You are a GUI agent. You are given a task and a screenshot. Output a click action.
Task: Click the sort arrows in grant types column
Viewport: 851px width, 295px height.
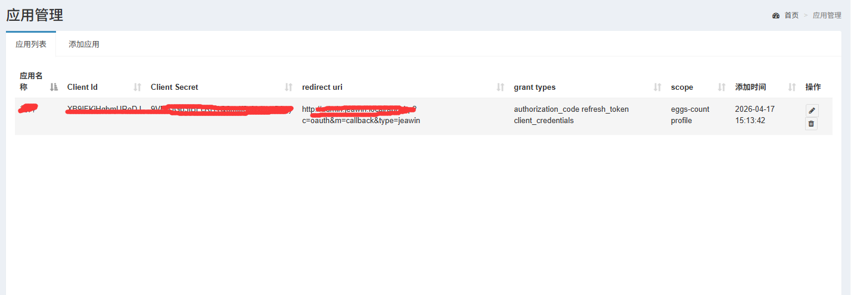658,87
